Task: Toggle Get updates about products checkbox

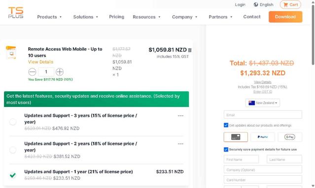Action: coord(226,125)
